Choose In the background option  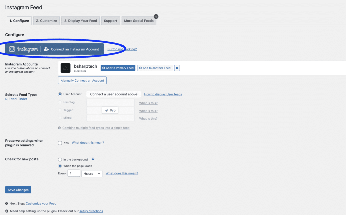point(60,159)
